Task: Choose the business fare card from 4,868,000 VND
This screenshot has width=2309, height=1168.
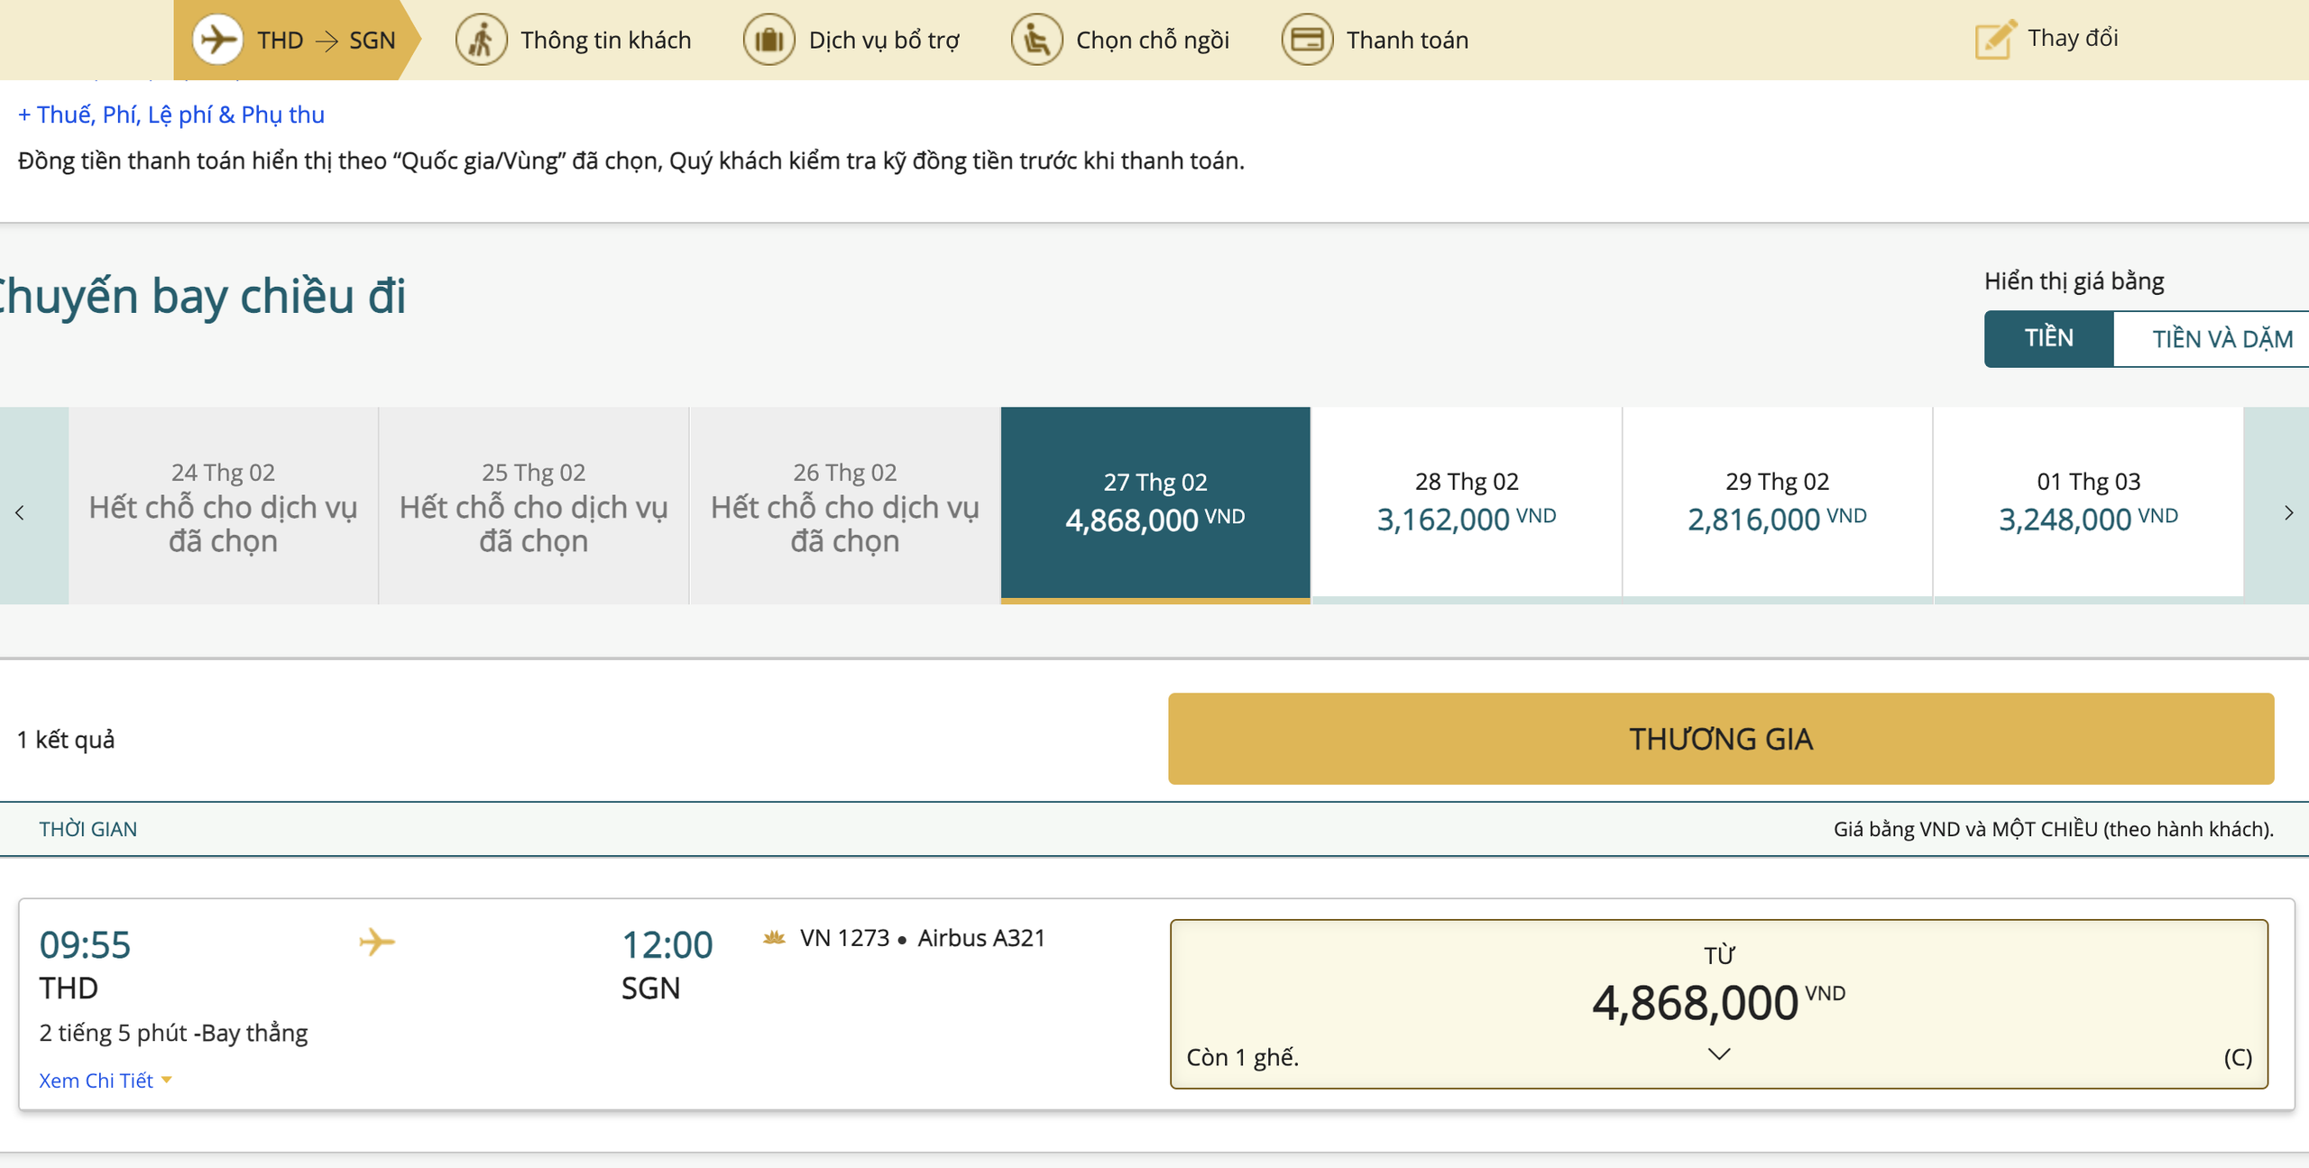Action: click(x=1719, y=1003)
